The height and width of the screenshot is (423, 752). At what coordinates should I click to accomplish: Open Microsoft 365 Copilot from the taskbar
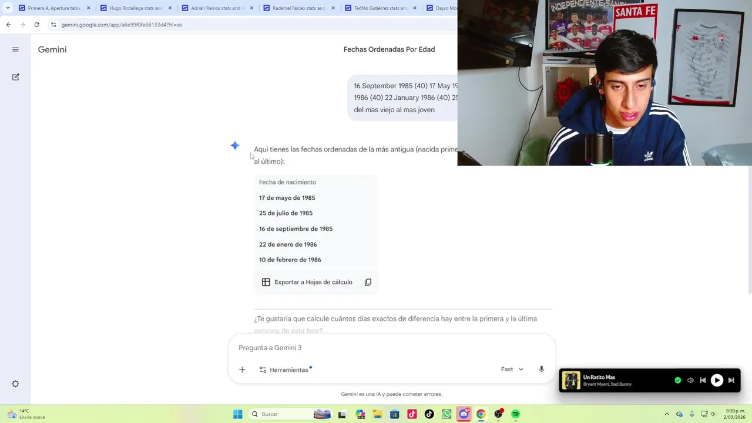pos(361,414)
